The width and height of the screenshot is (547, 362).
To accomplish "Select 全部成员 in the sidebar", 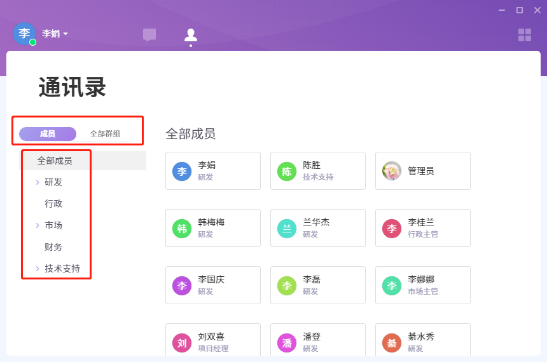I will tap(55, 161).
